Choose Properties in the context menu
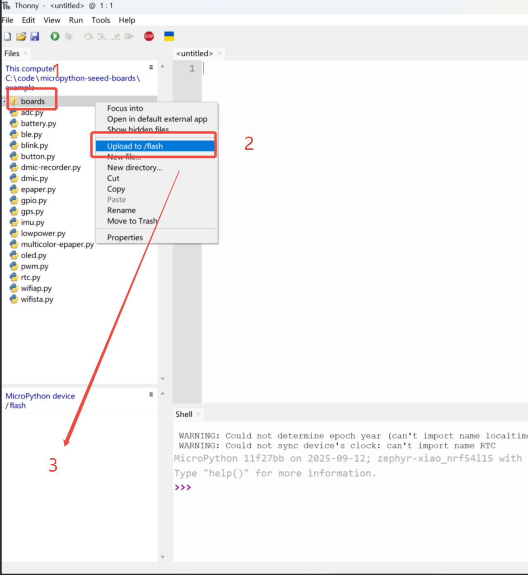 click(125, 238)
